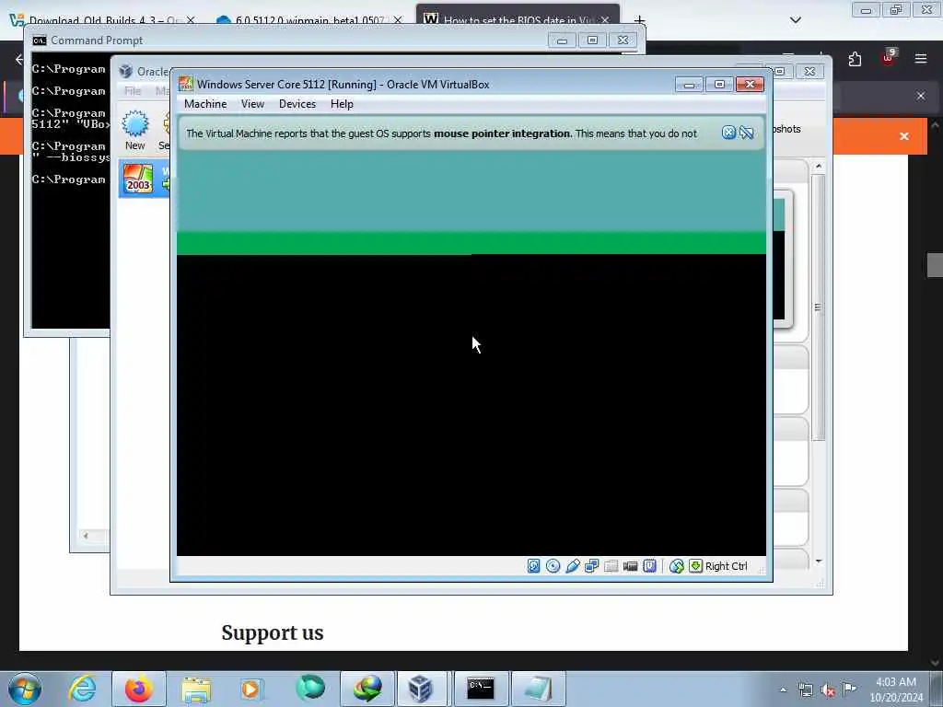The image size is (943, 707).
Task: Focus the Command Prompt window title
Action: click(97, 41)
